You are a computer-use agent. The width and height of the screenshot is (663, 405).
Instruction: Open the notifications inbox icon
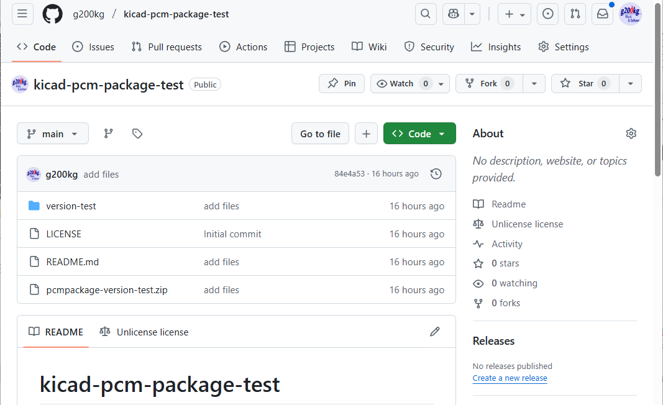tap(602, 14)
